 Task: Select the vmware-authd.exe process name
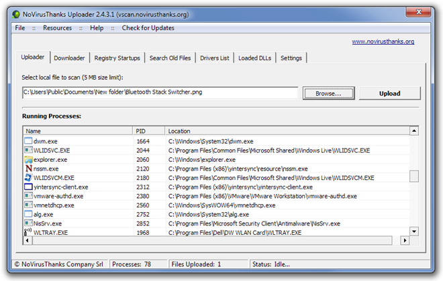[58, 196]
